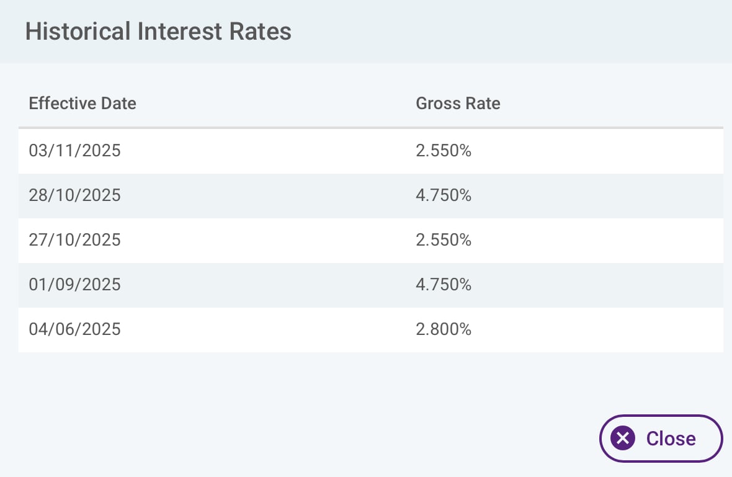This screenshot has height=477, width=732.
Task: Select the 01/09/2025 effective date cell
Action: [75, 285]
